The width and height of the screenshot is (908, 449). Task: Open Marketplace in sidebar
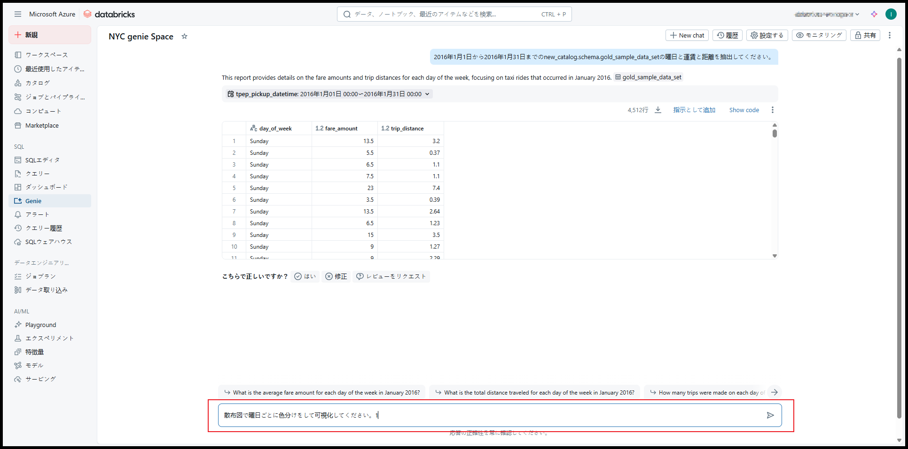[50, 125]
